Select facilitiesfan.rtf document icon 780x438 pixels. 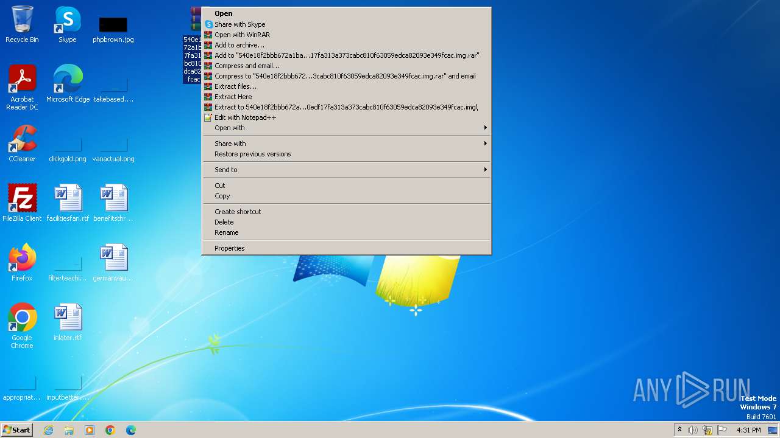68,203
